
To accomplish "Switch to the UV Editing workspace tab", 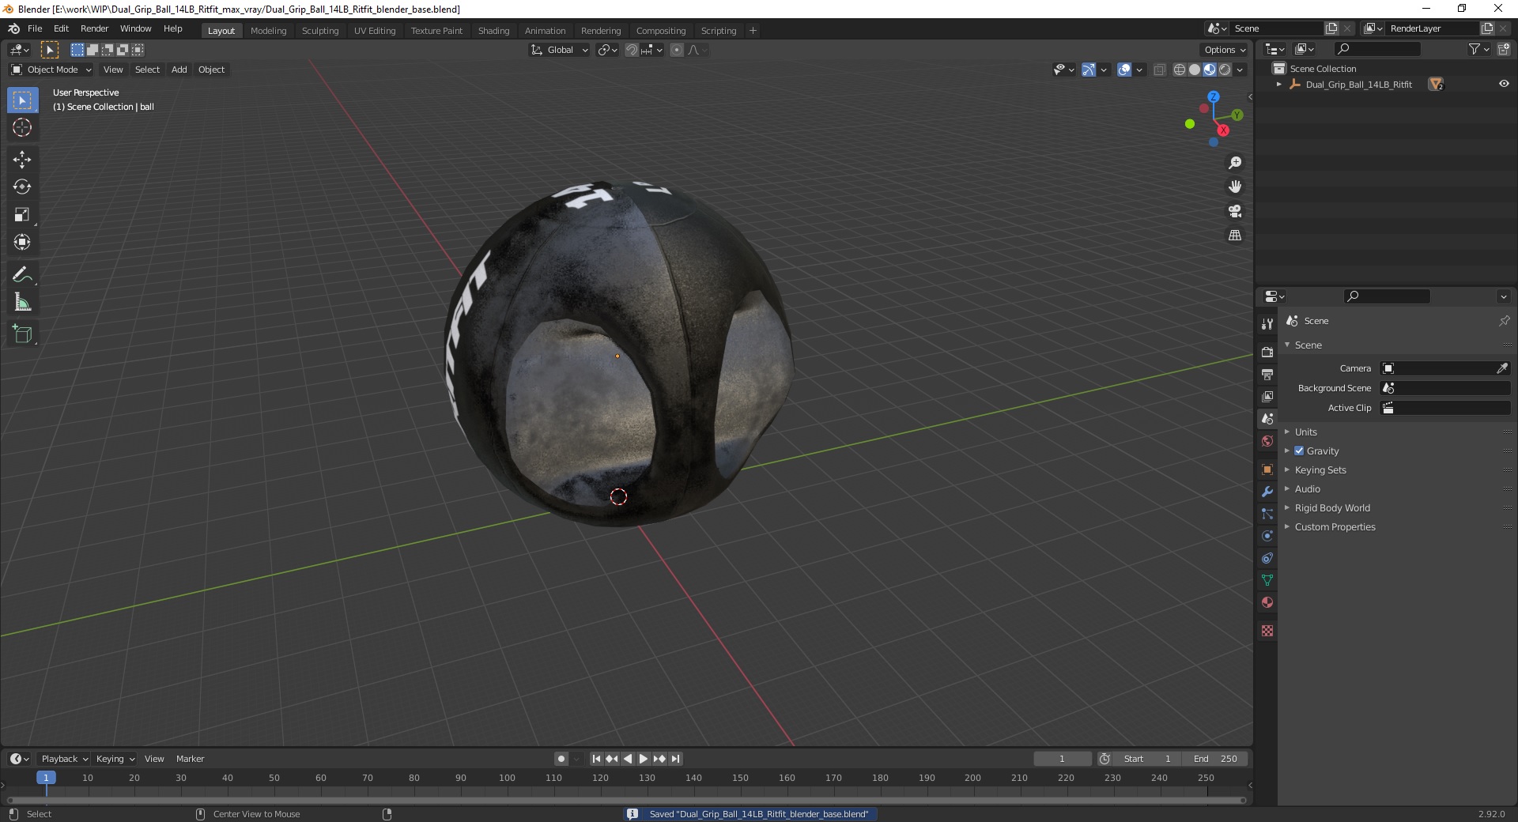I will tap(375, 31).
